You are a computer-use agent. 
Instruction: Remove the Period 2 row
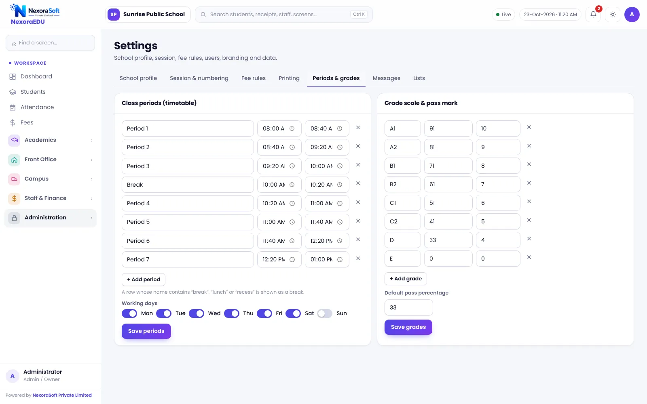[358, 146]
